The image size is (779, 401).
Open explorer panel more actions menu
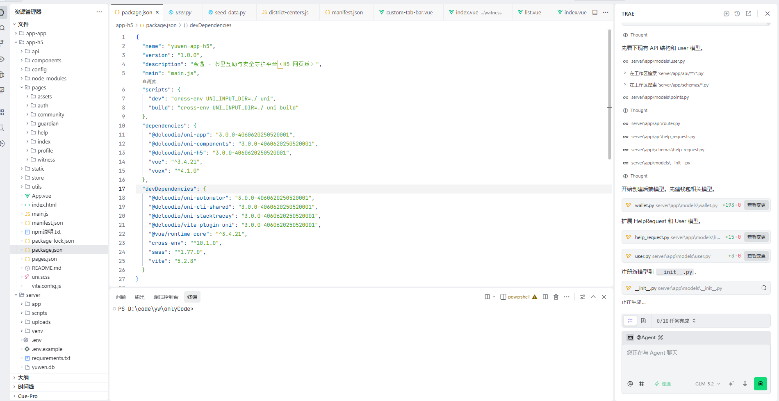(x=99, y=12)
